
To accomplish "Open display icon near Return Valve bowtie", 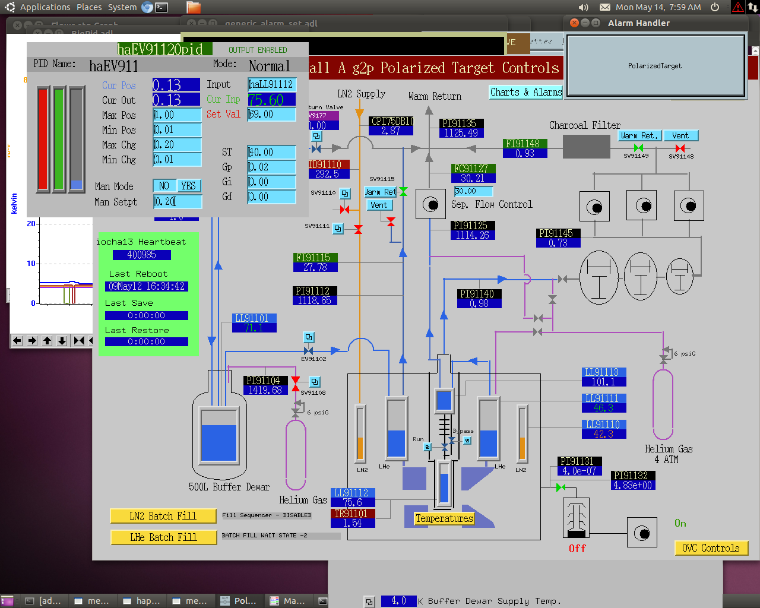I will [317, 136].
